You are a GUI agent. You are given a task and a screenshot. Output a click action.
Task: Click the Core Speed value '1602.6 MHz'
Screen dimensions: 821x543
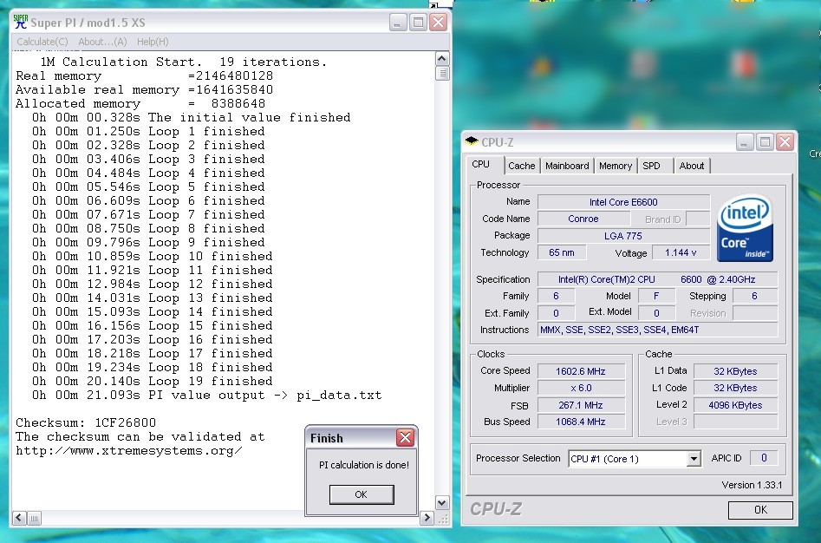point(581,371)
